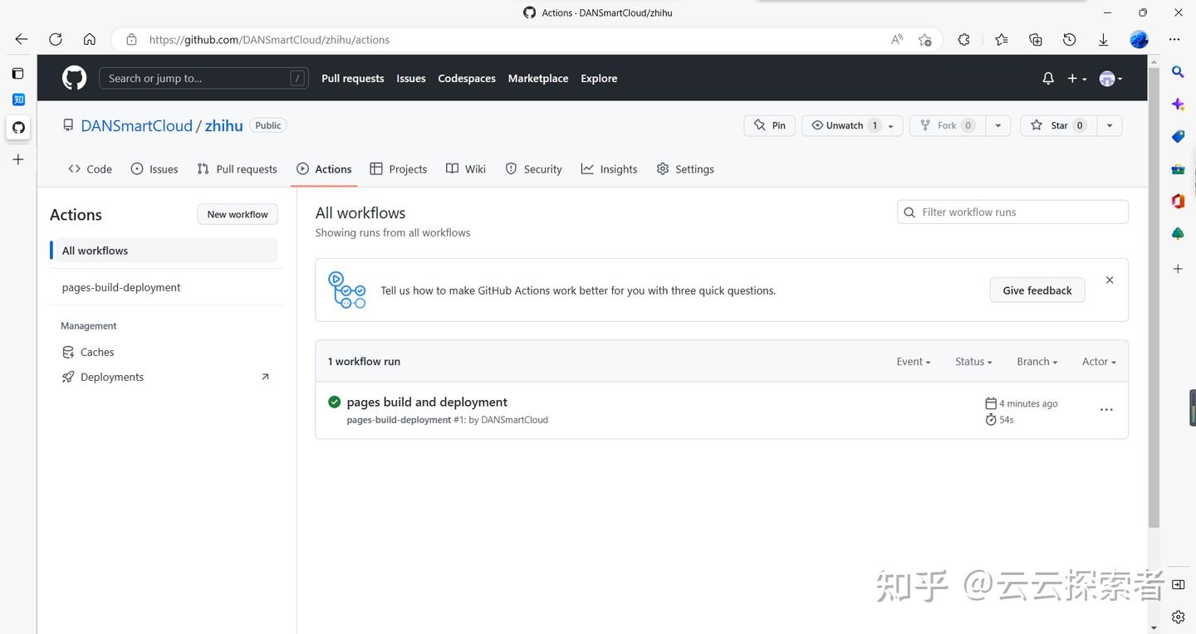
Task: Open Microsoft Office from the Edge sidebar
Action: tap(1177, 201)
